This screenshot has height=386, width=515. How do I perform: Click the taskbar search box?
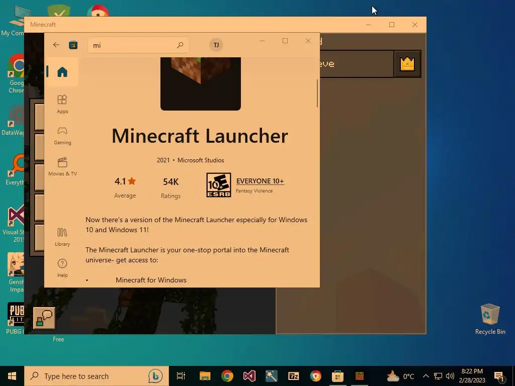click(x=97, y=376)
